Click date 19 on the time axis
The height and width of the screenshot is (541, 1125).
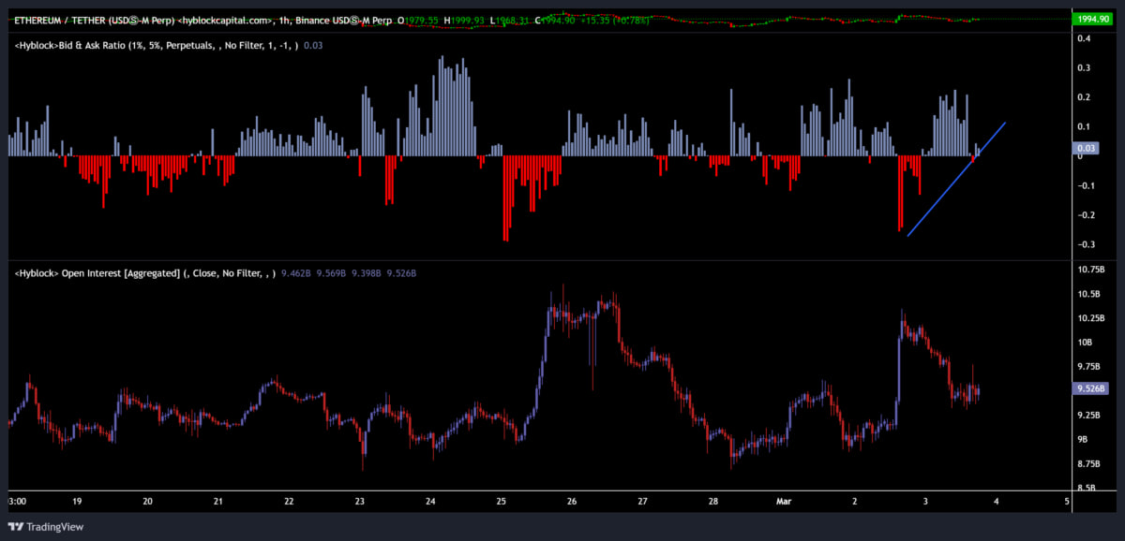click(77, 502)
